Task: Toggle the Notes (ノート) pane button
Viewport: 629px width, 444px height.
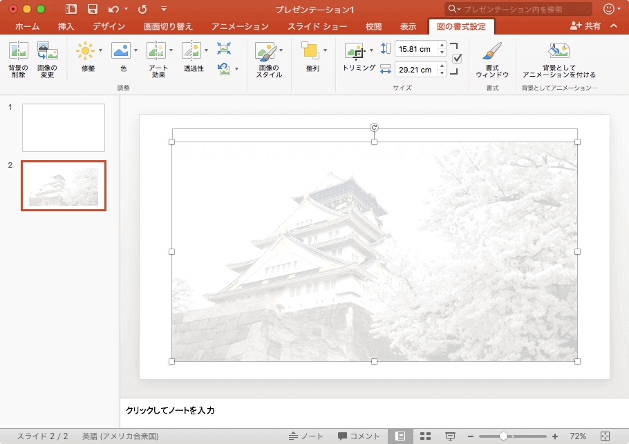Action: pyautogui.click(x=306, y=436)
